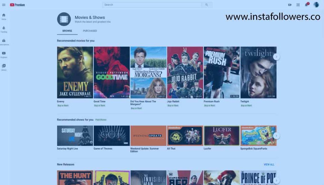
Task: Click Buy or Rent under Twilight
Action: (246, 106)
